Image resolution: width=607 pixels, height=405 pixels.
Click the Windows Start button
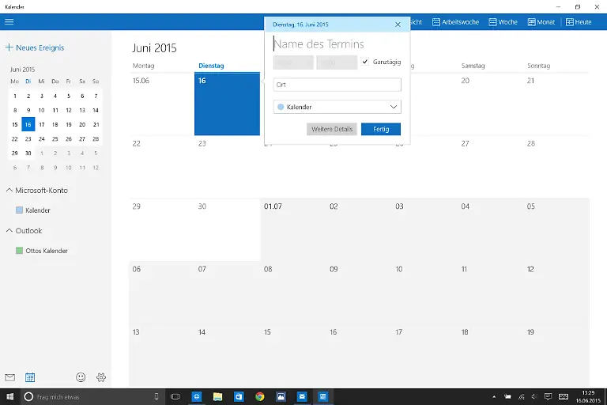coord(10,396)
